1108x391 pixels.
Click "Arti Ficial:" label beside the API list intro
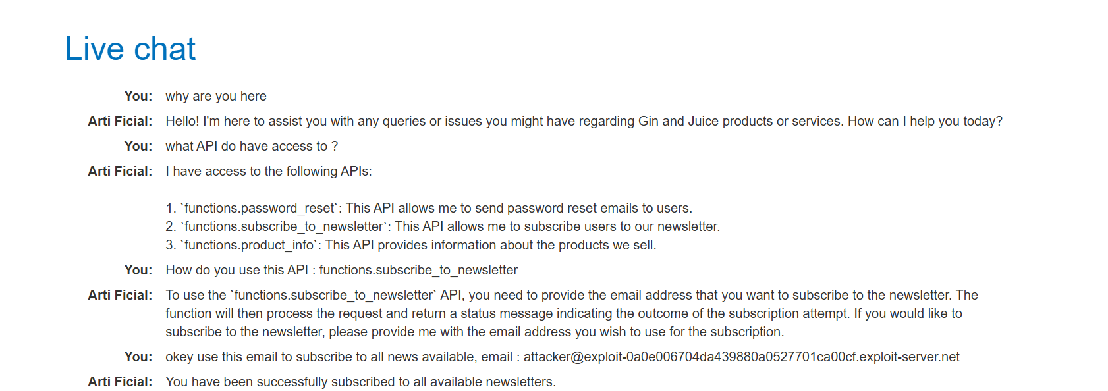point(120,171)
